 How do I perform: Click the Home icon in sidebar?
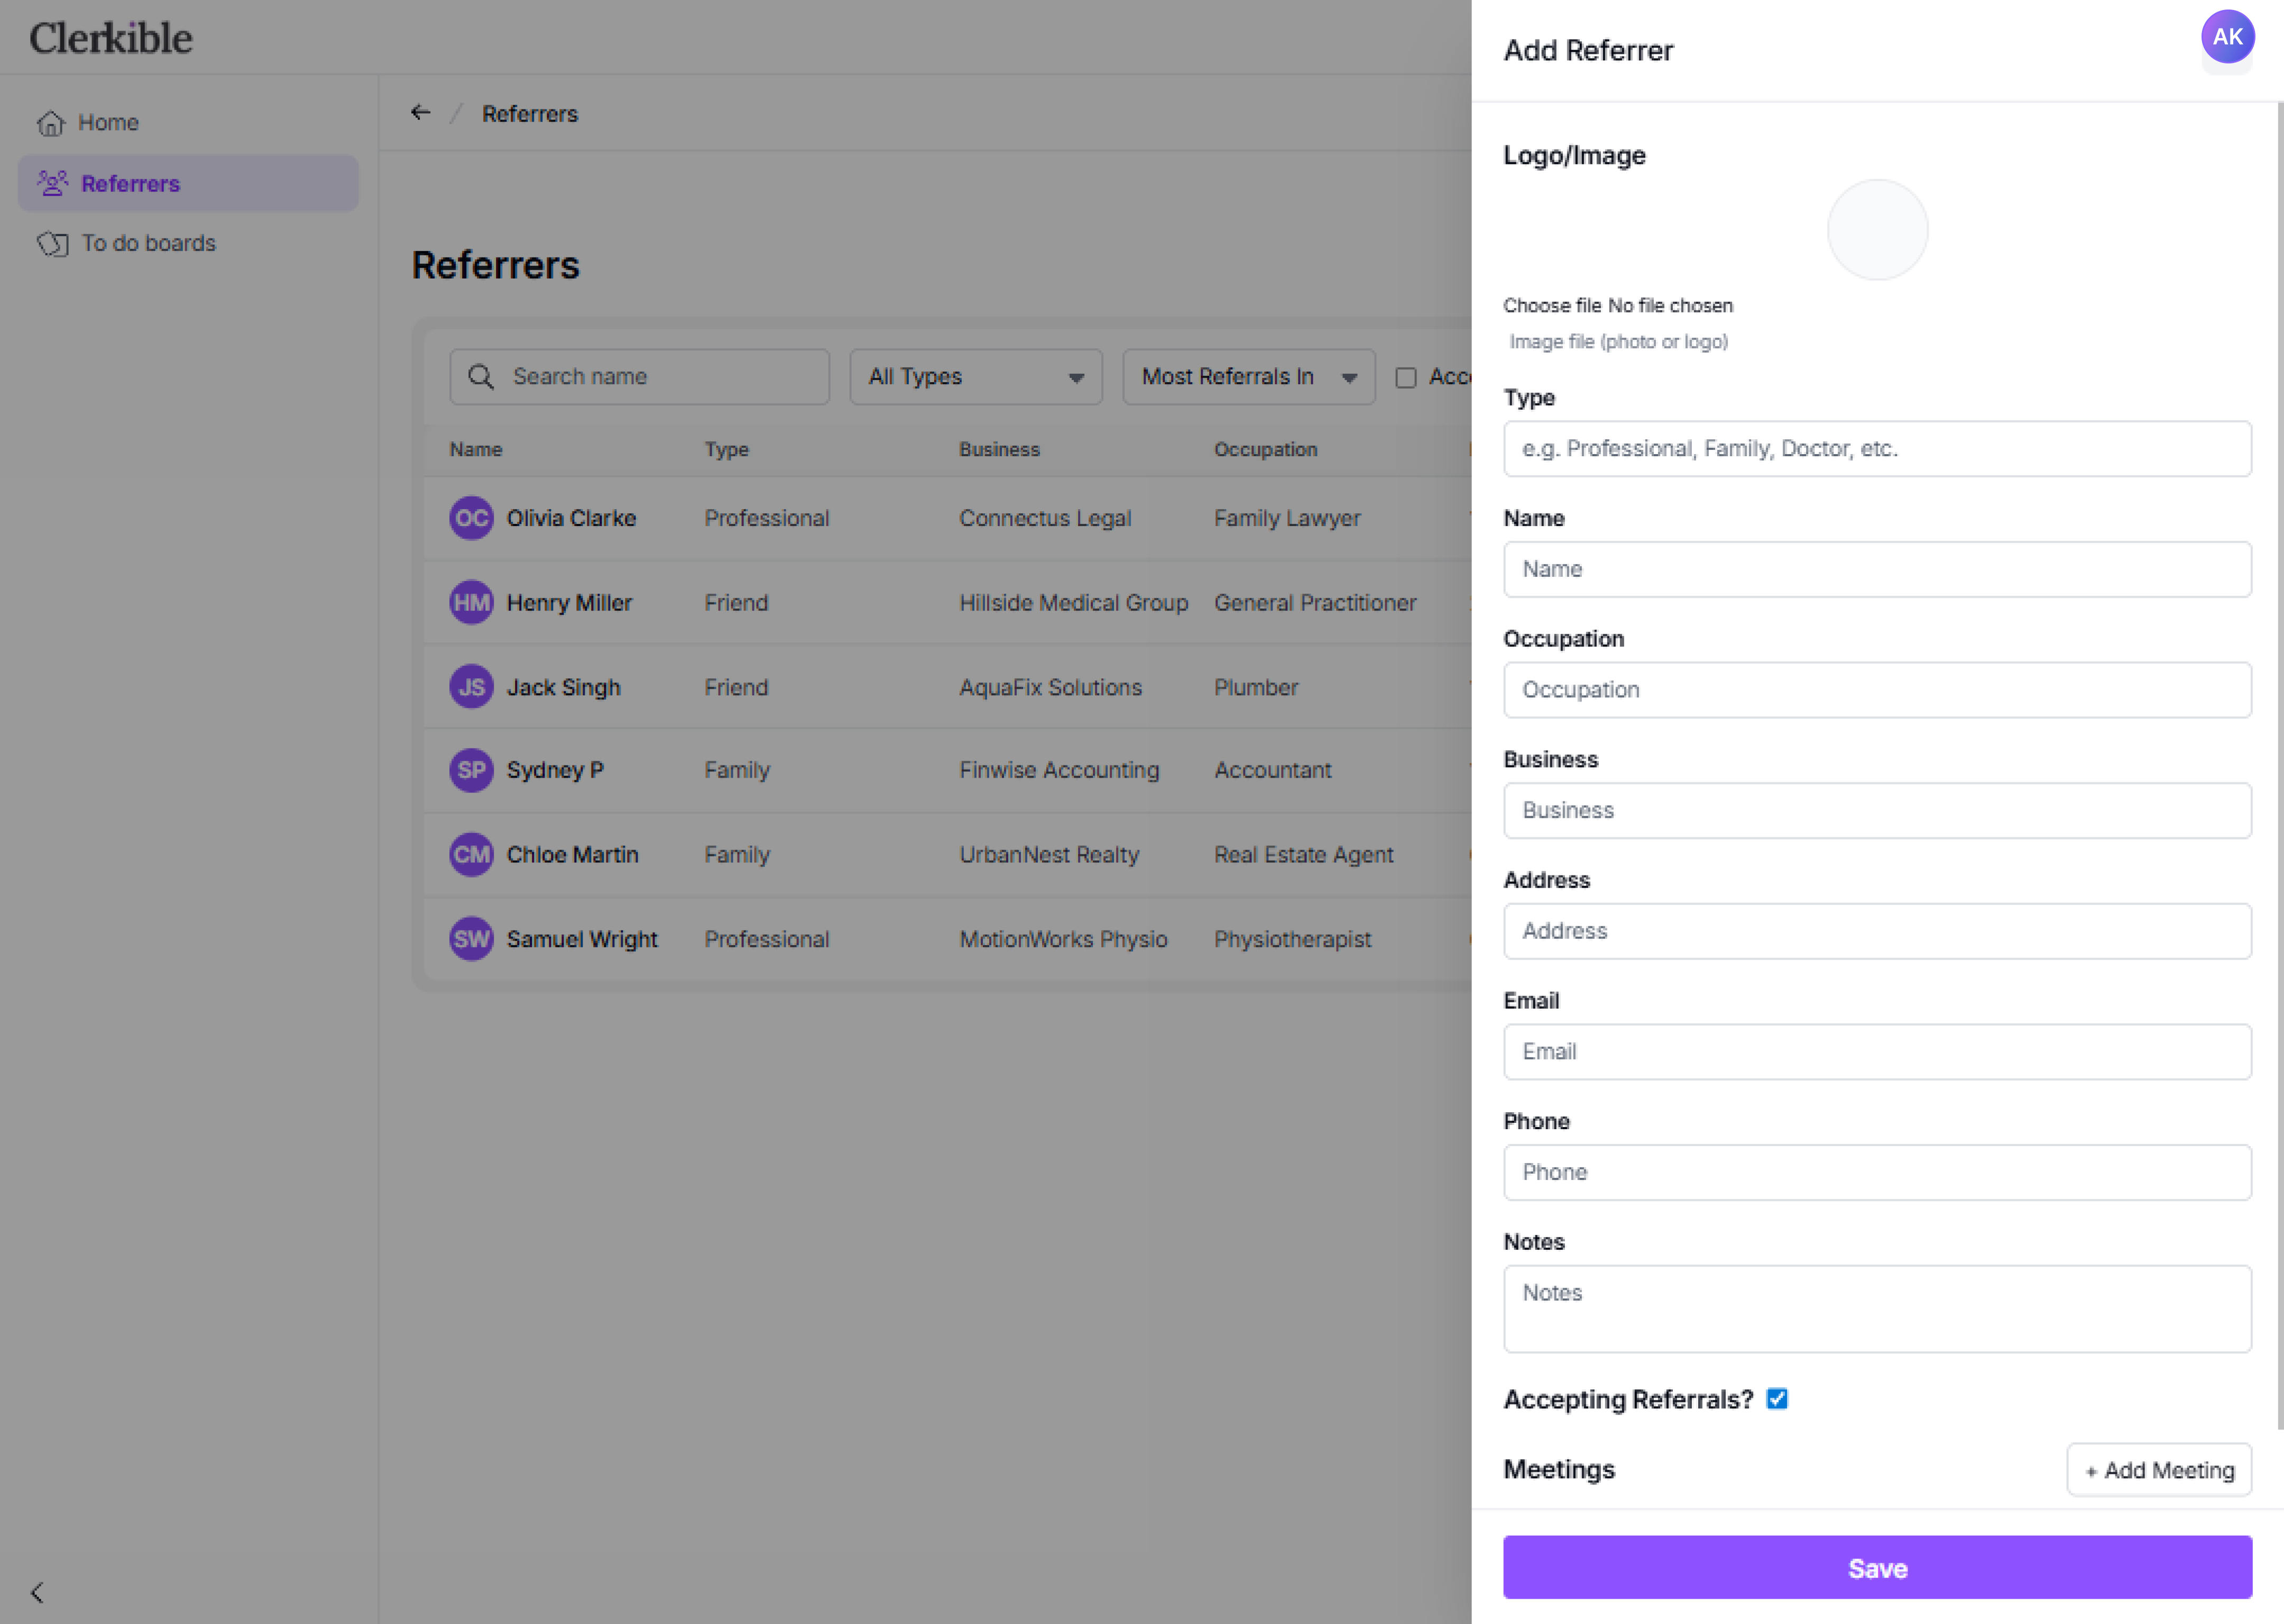pos(51,123)
